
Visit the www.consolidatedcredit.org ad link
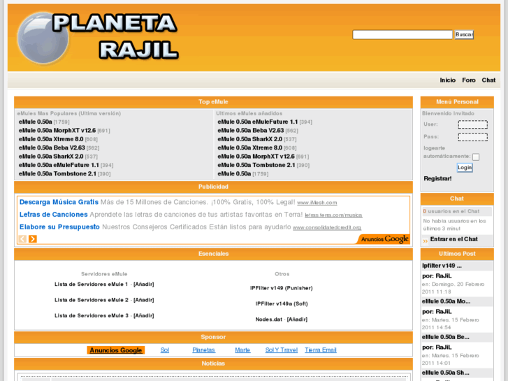327,228
